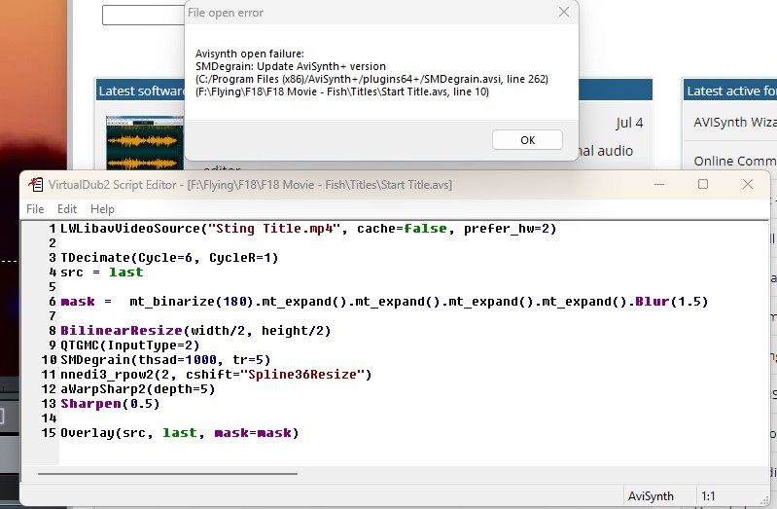The image size is (777, 509).
Task: Close the File open error dialog
Action: [564, 12]
